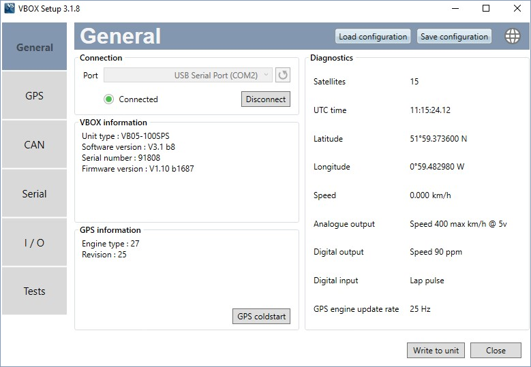This screenshot has width=531, height=367.
Task: Click the Speed value 0.000 km/h
Action: coord(430,195)
